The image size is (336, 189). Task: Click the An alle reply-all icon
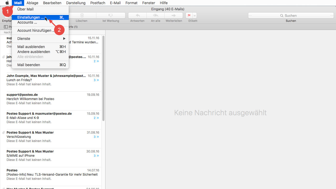155,15
